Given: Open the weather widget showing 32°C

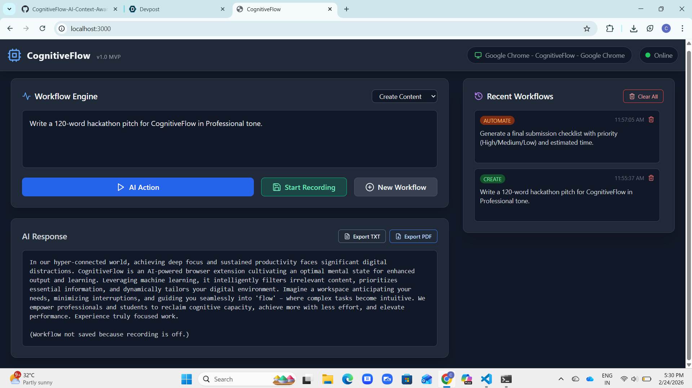Looking at the screenshot, I should tap(31, 379).
